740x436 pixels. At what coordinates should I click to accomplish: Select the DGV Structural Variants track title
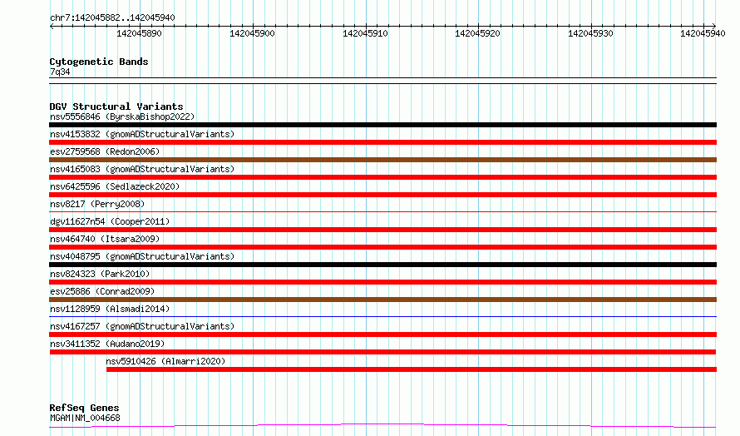pyautogui.click(x=116, y=107)
